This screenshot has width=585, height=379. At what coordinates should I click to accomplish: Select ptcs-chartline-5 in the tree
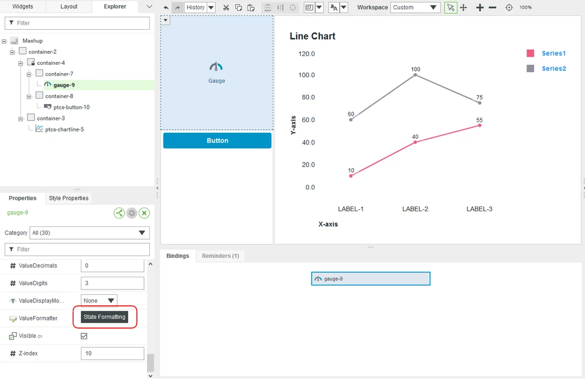64,129
